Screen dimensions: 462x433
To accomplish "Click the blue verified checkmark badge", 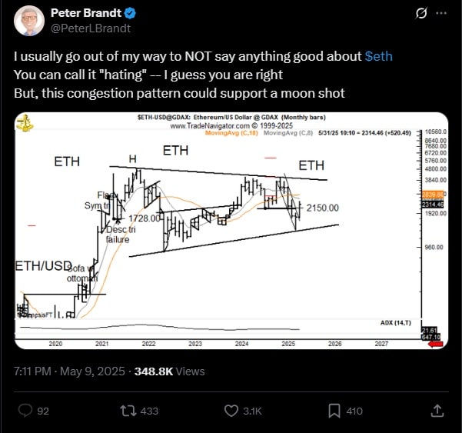I will point(130,13).
